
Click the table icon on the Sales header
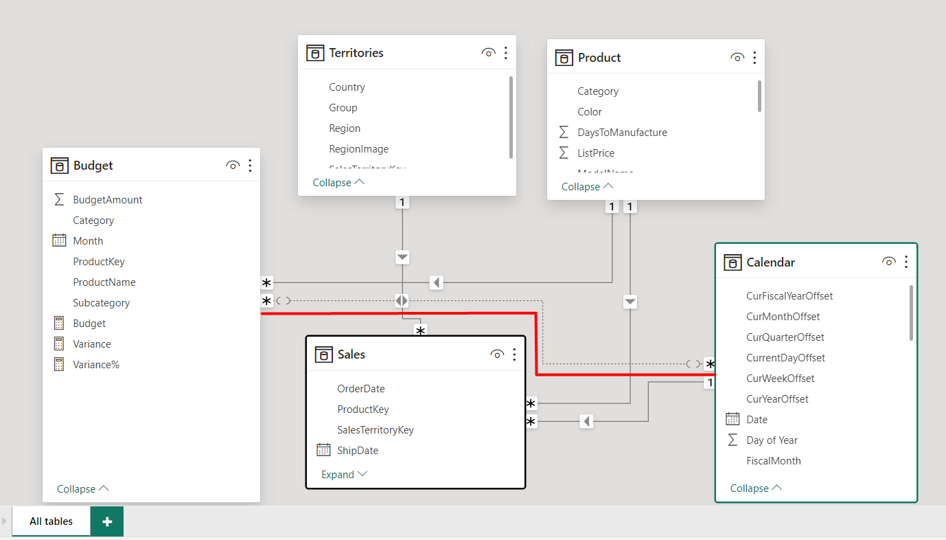(323, 354)
